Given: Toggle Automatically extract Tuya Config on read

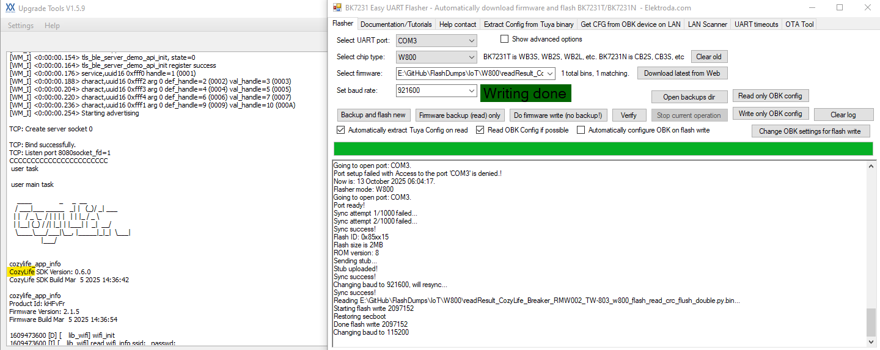Looking at the screenshot, I should coord(341,130).
